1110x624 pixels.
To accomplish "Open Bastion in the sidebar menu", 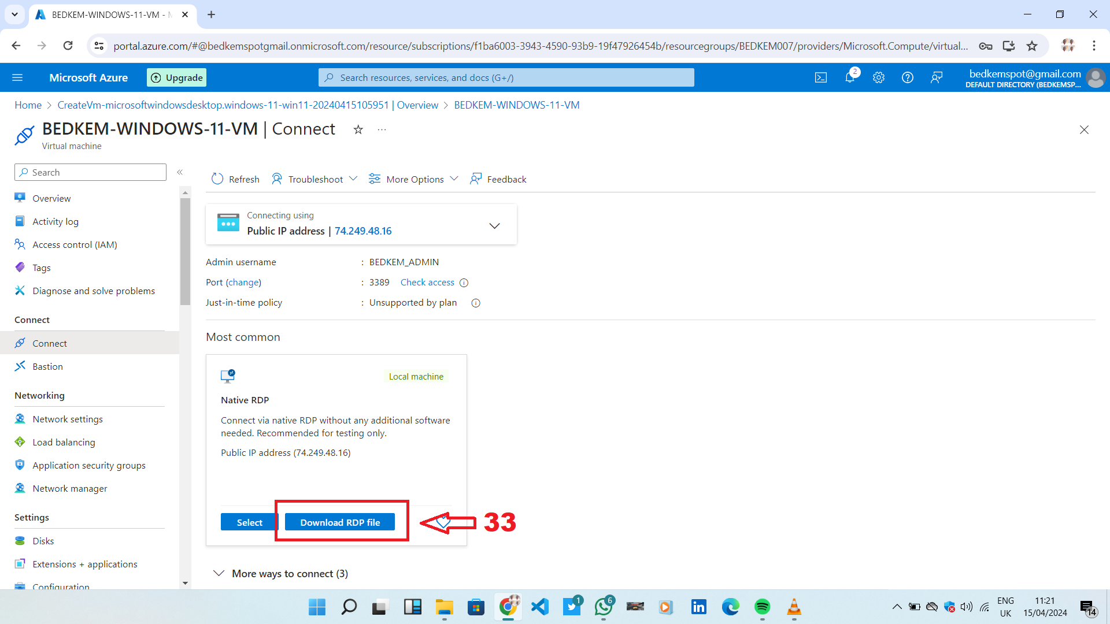I will [x=47, y=366].
